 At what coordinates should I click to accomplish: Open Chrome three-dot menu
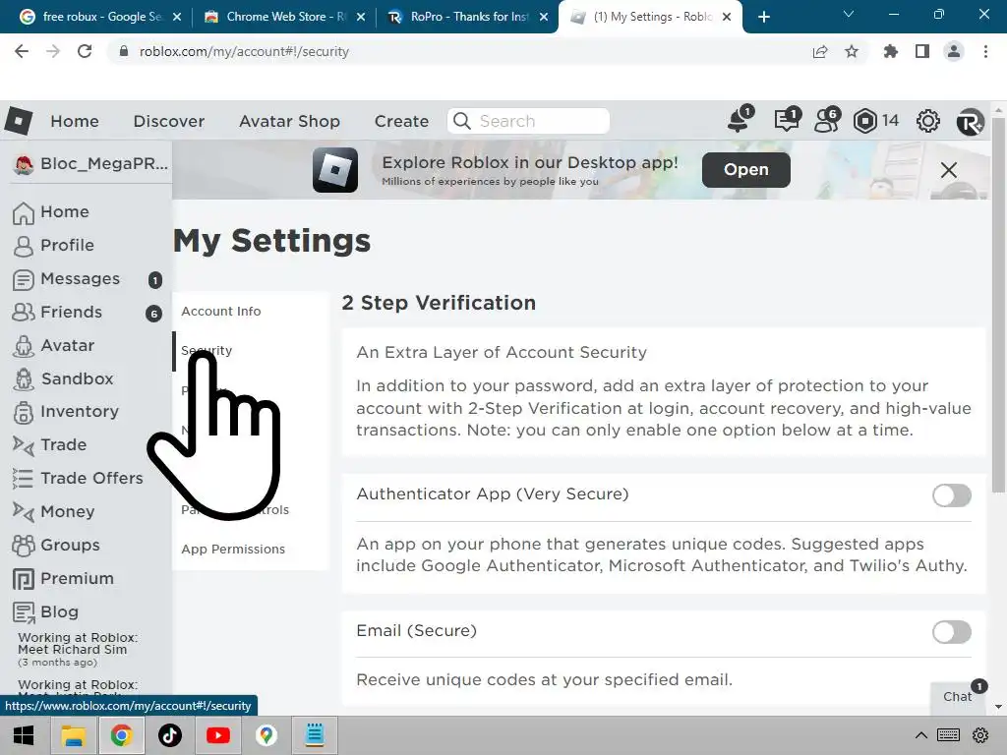[x=985, y=51]
